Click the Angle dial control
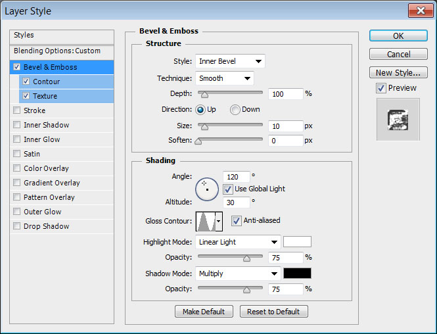The width and height of the screenshot is (437, 334). [207, 188]
